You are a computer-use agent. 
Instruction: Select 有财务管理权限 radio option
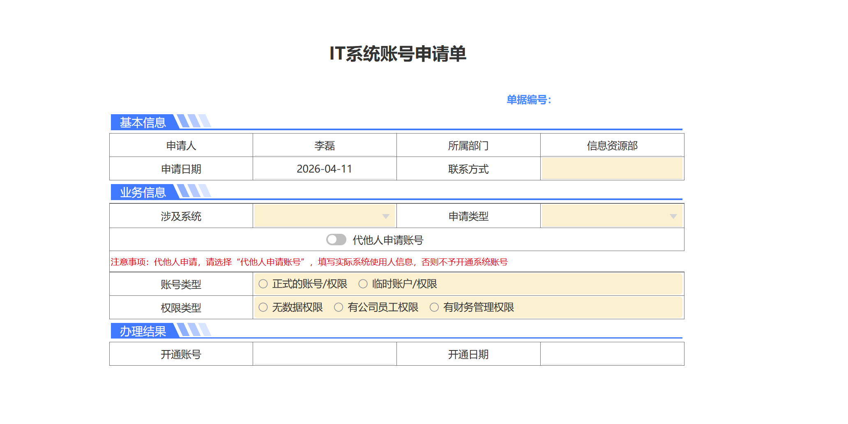[434, 307]
